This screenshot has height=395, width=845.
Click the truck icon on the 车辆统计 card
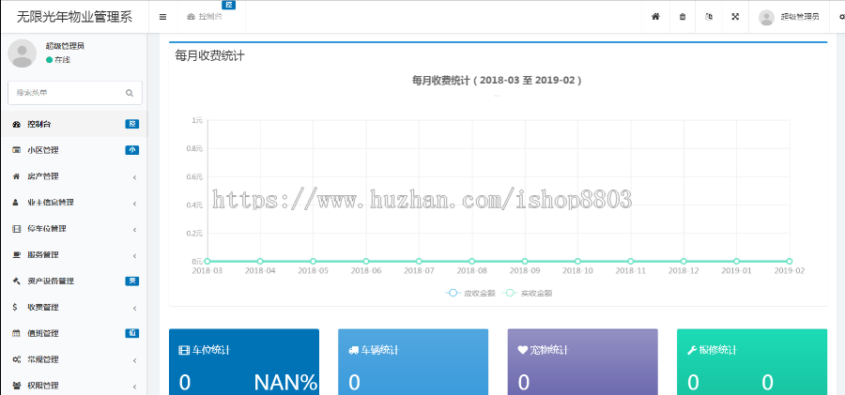pyautogui.click(x=354, y=350)
